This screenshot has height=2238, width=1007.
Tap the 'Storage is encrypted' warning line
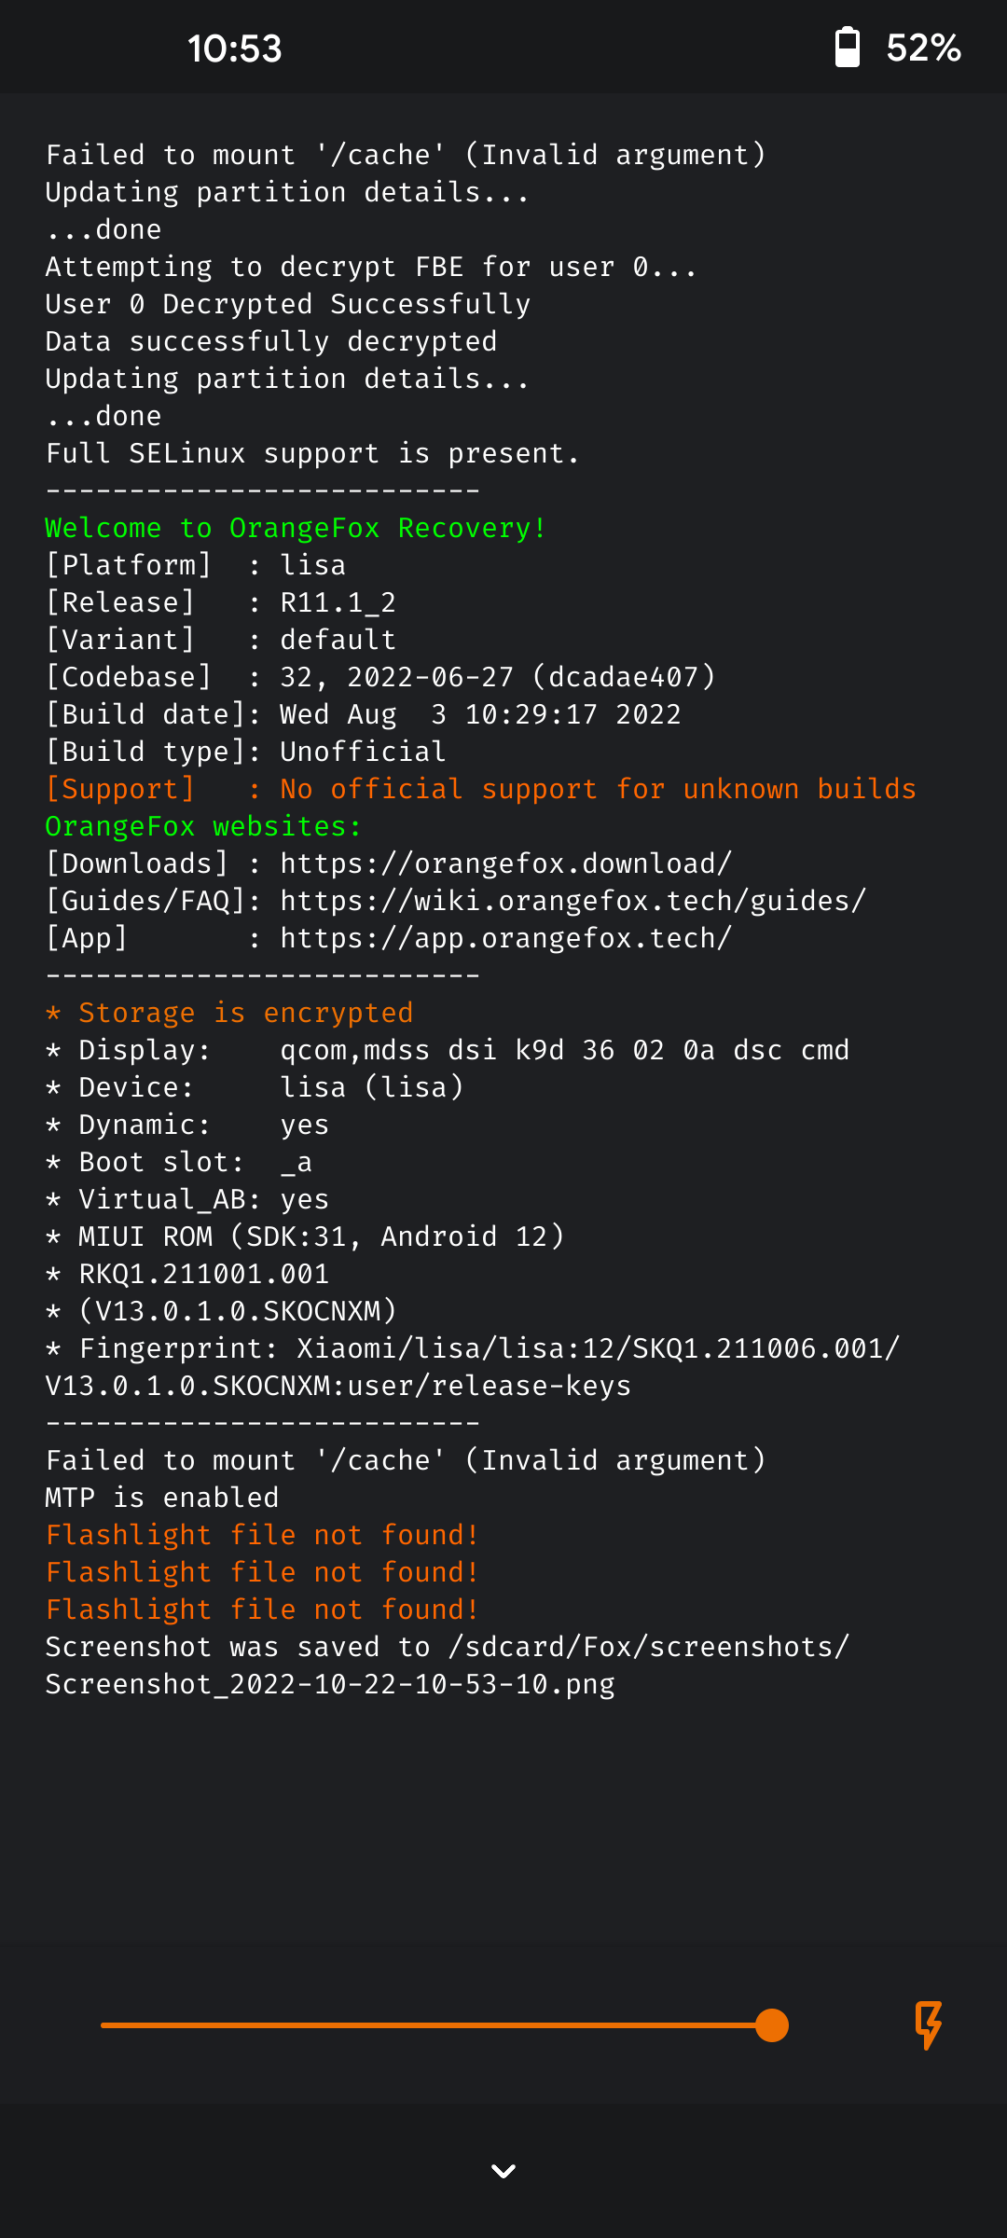tap(229, 1013)
